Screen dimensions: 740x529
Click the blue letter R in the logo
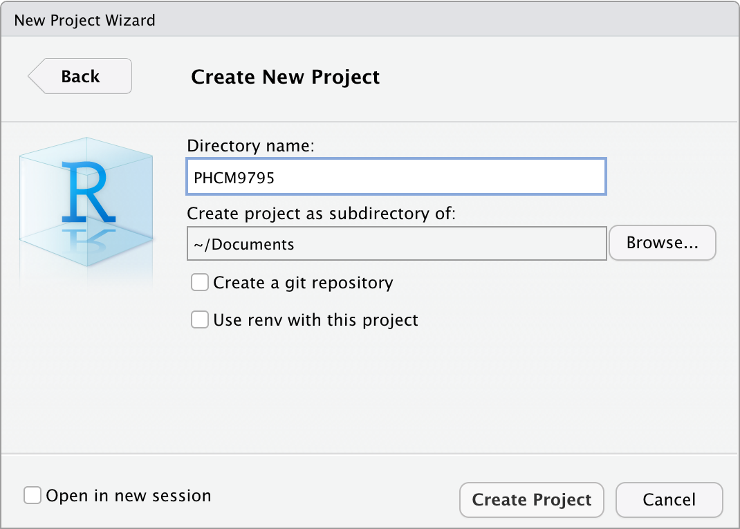[x=86, y=189]
